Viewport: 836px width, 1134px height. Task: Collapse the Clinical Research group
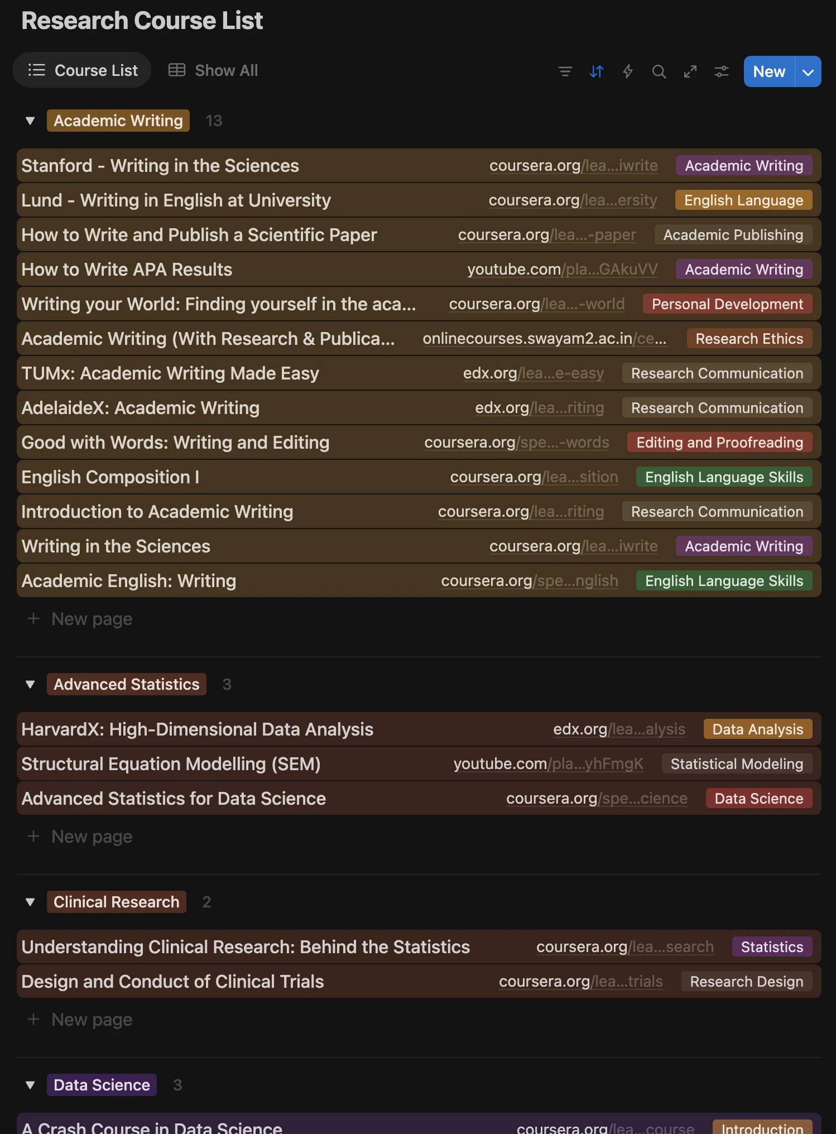(x=30, y=902)
